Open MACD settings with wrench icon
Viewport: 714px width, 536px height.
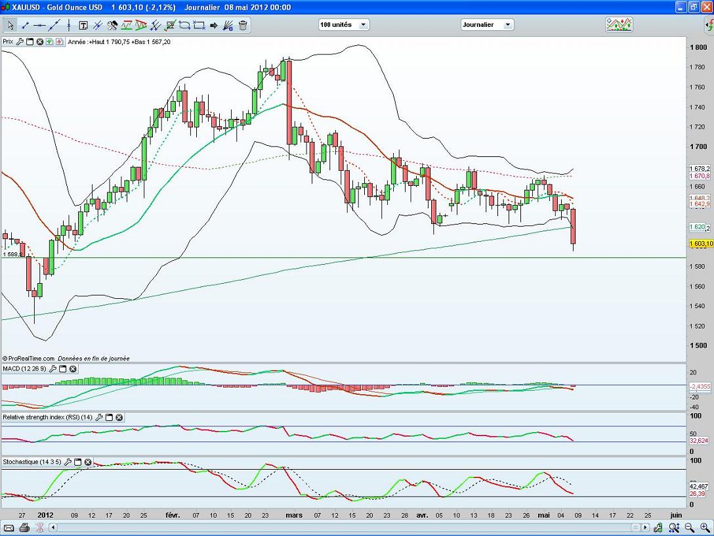click(x=52, y=369)
